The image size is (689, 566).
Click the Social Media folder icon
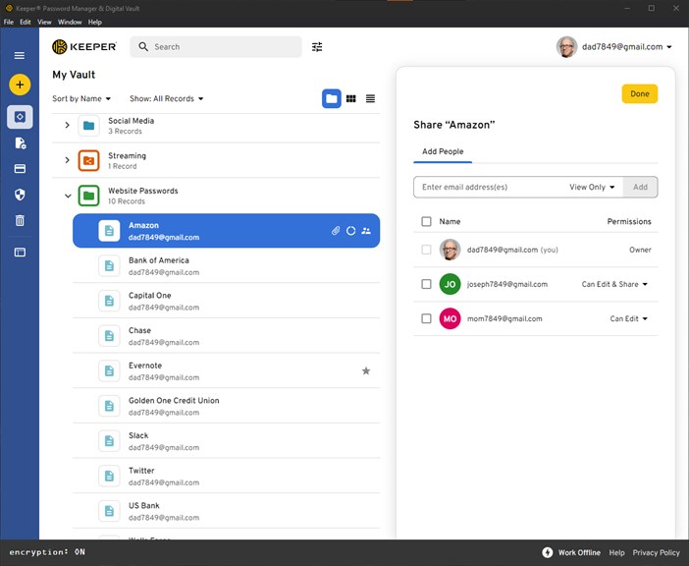(88, 126)
